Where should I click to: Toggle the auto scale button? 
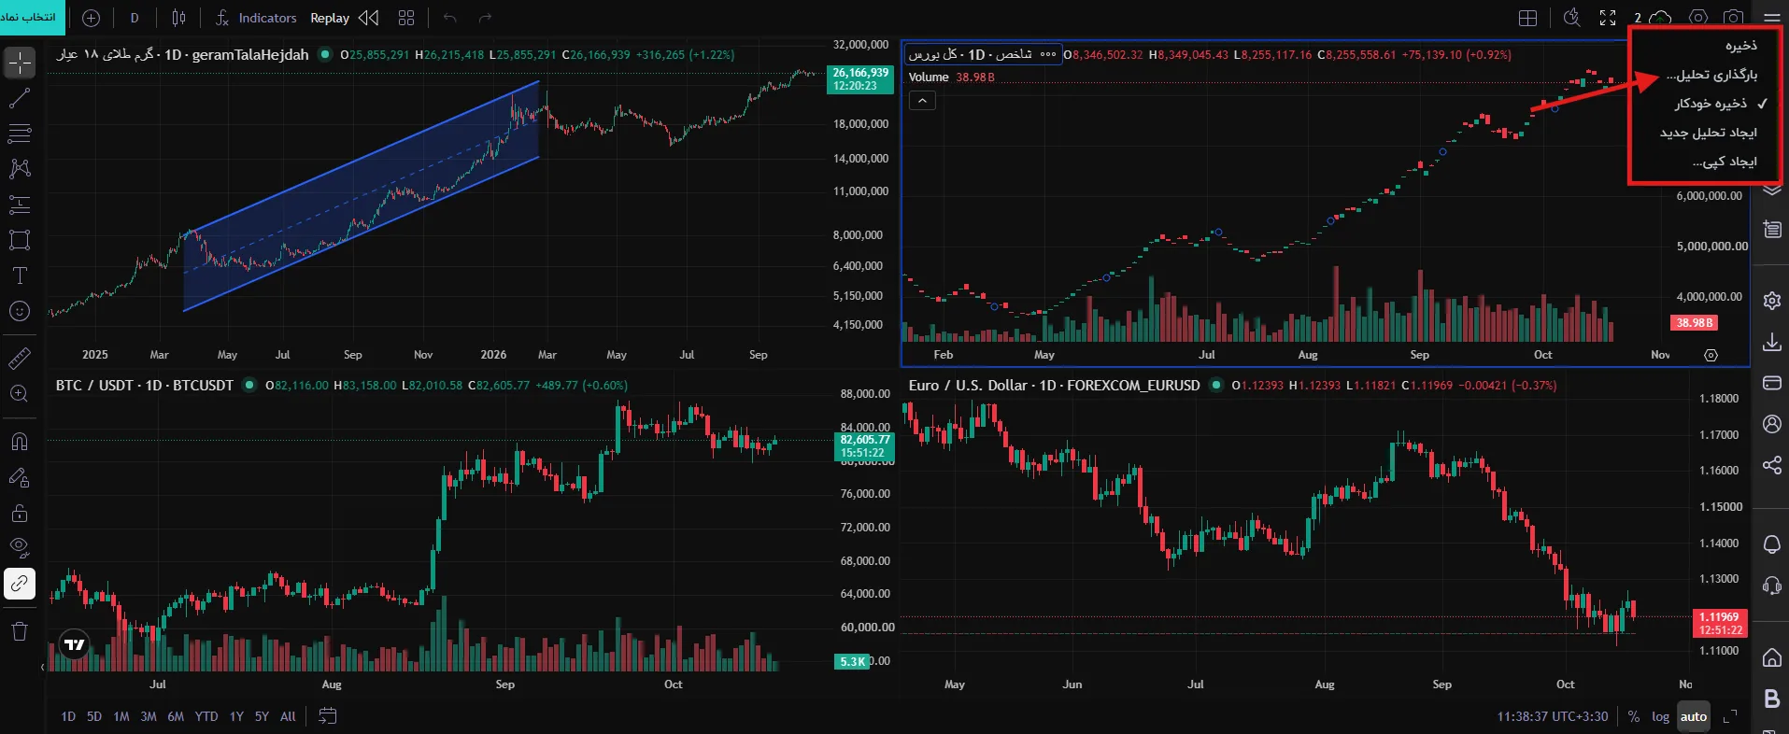(1693, 716)
